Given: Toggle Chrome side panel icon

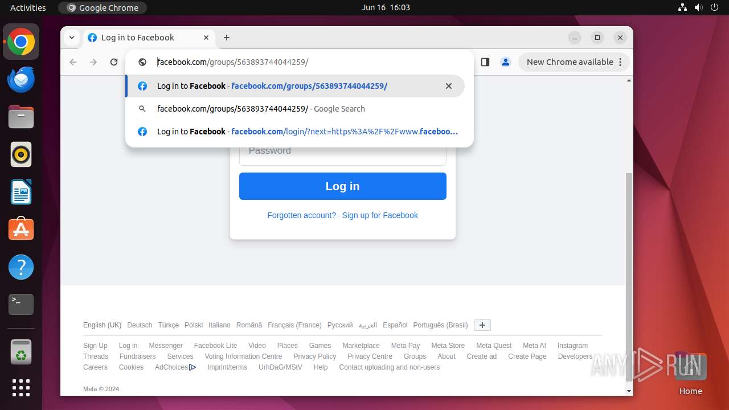Looking at the screenshot, I should 485,62.
